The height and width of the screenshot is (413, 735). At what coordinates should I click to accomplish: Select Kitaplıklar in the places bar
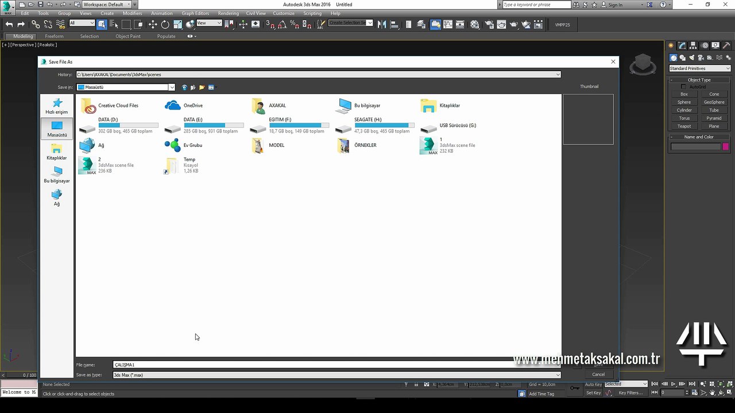pyautogui.click(x=57, y=152)
